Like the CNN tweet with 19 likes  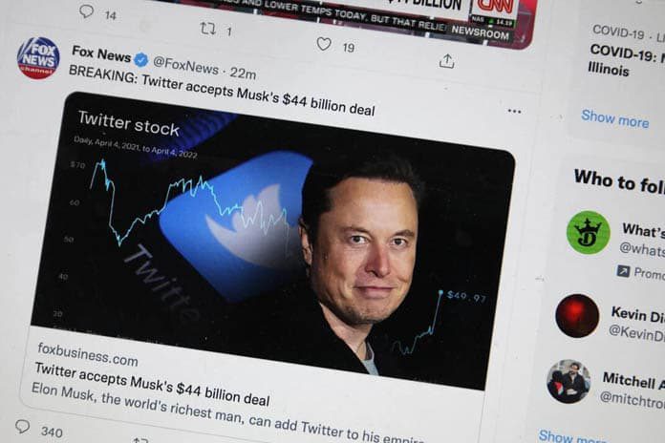click(324, 44)
